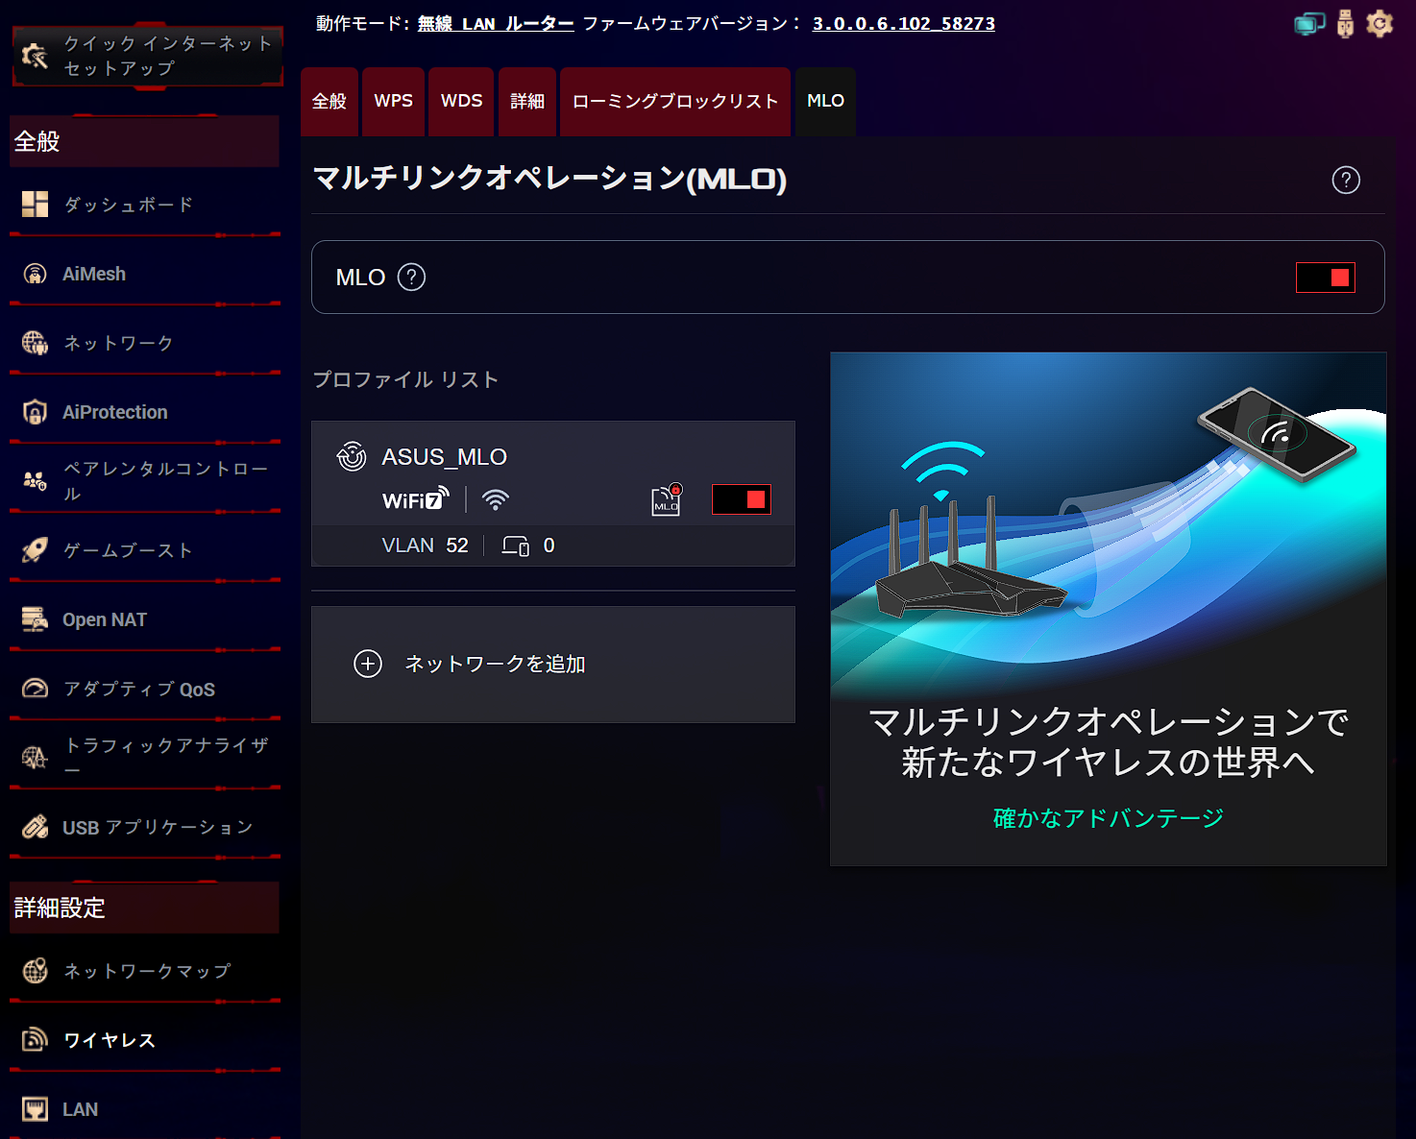Select the 詳細 tab
1416x1139 pixels.
(527, 102)
